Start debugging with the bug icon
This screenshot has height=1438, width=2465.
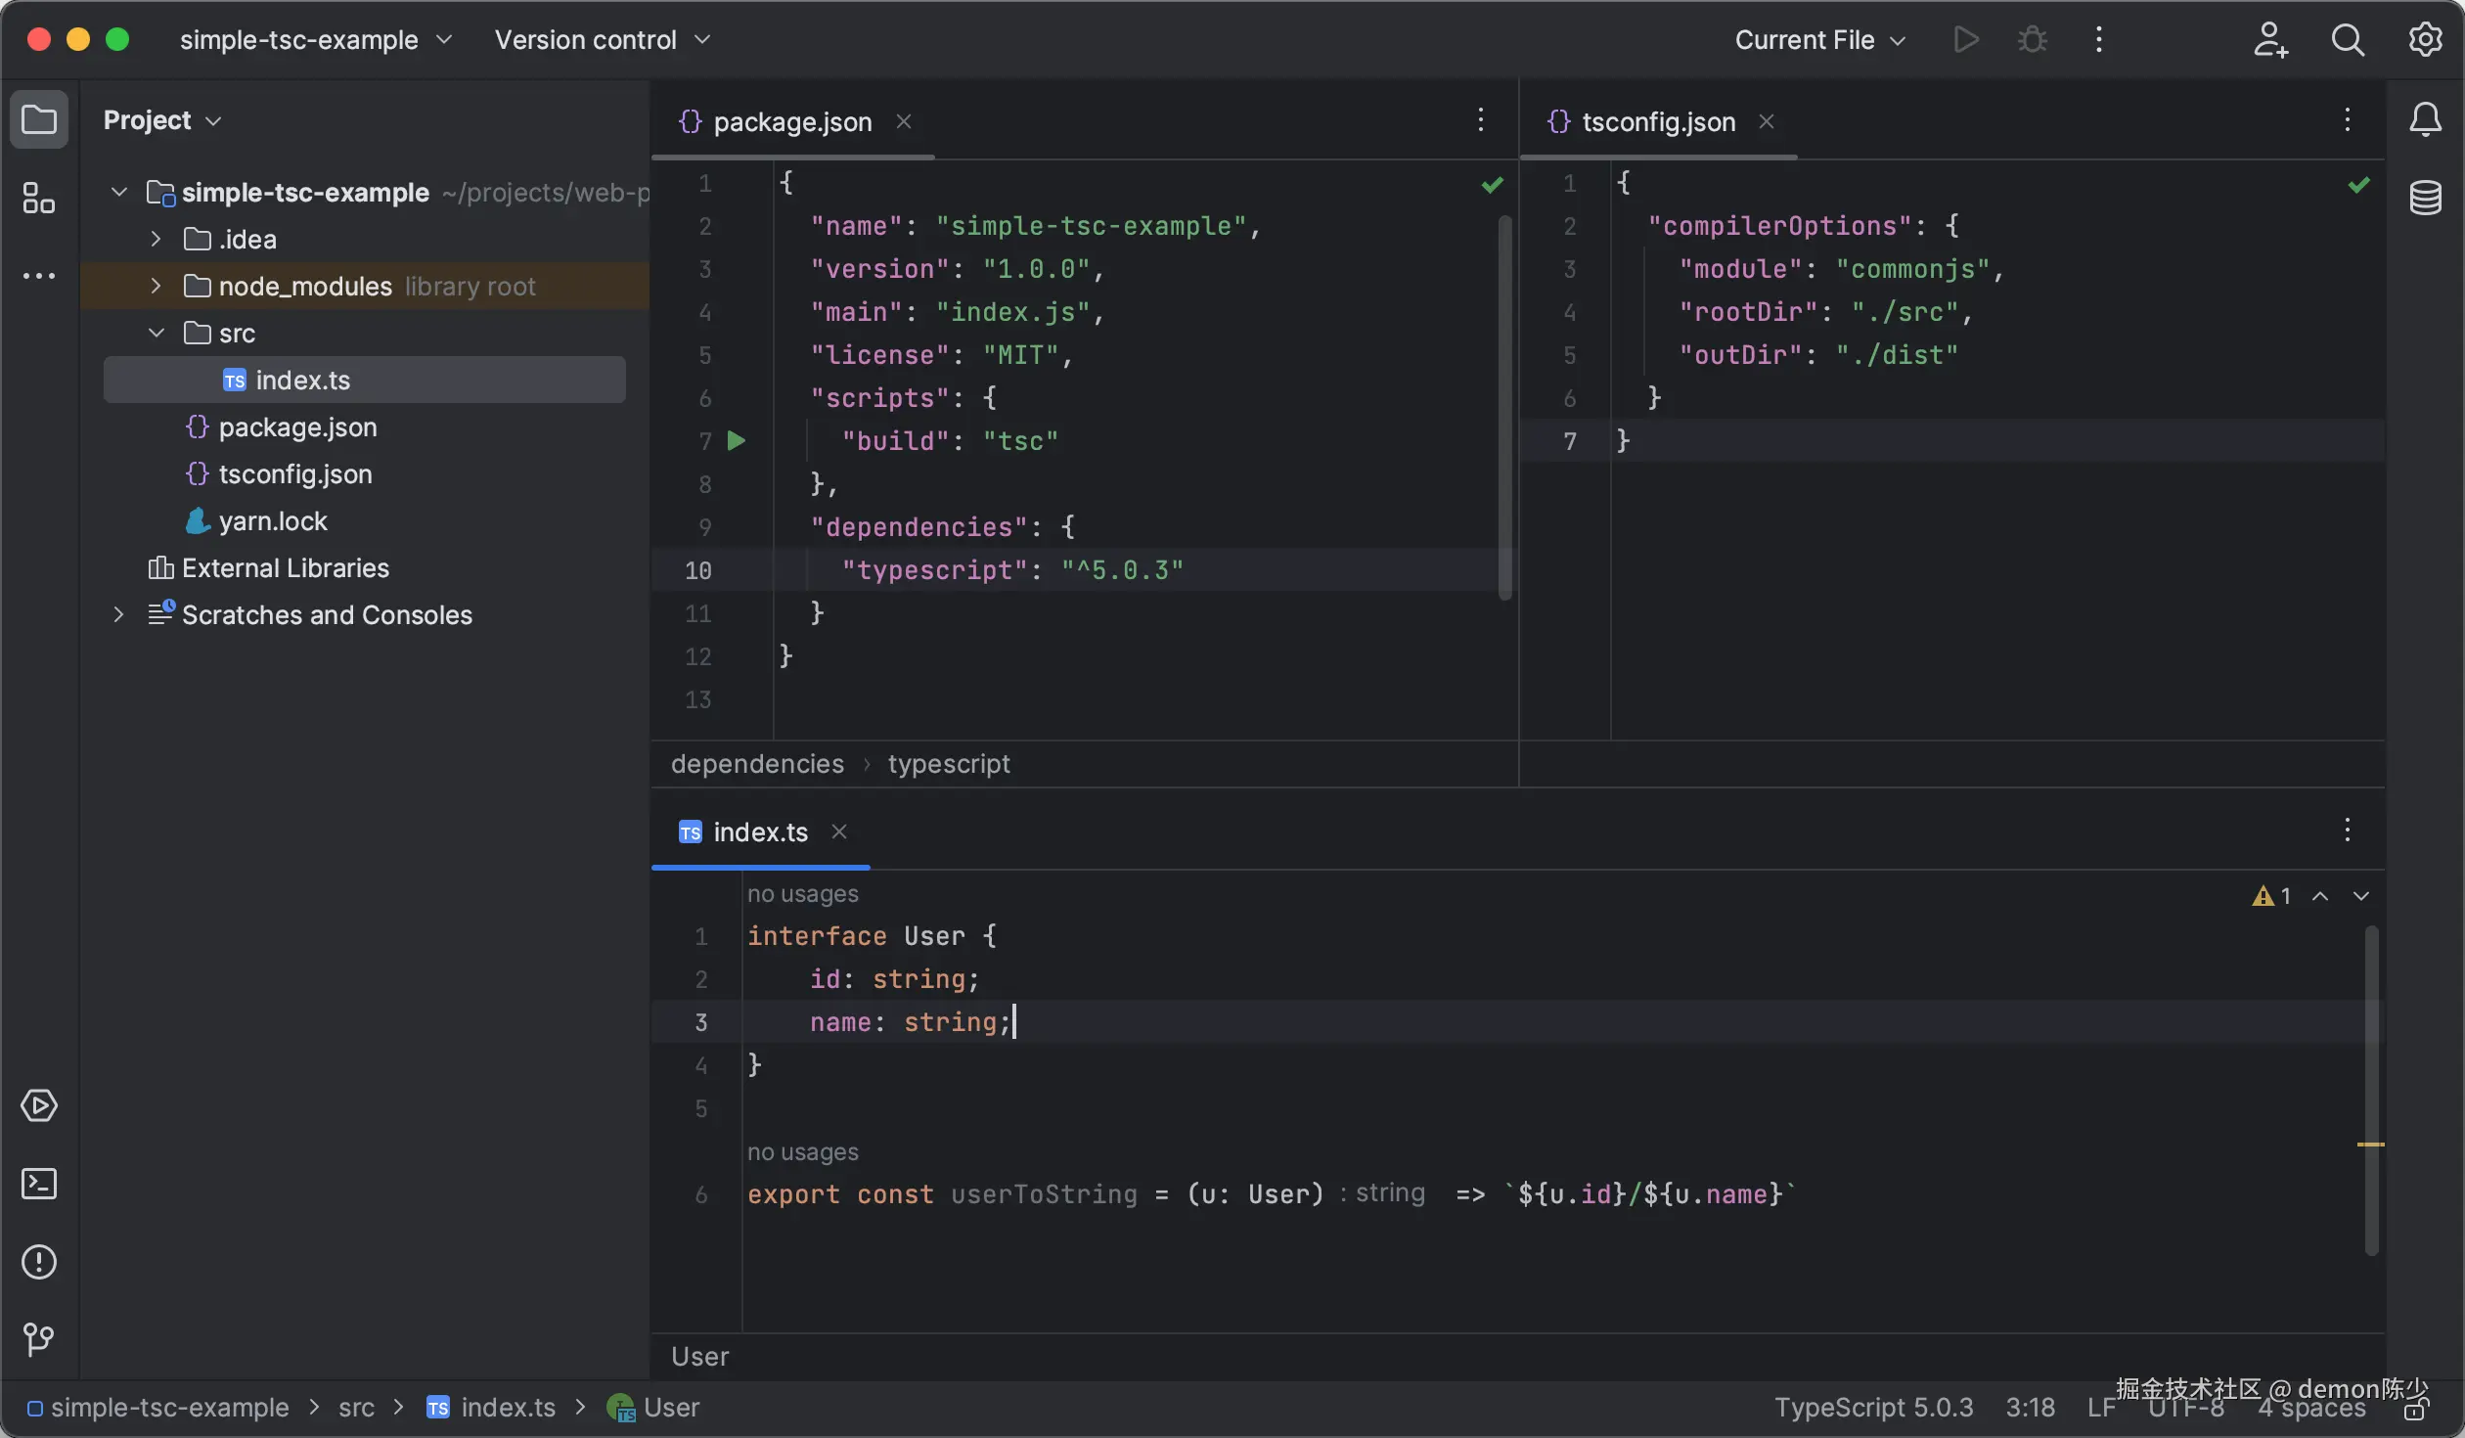[2032, 39]
